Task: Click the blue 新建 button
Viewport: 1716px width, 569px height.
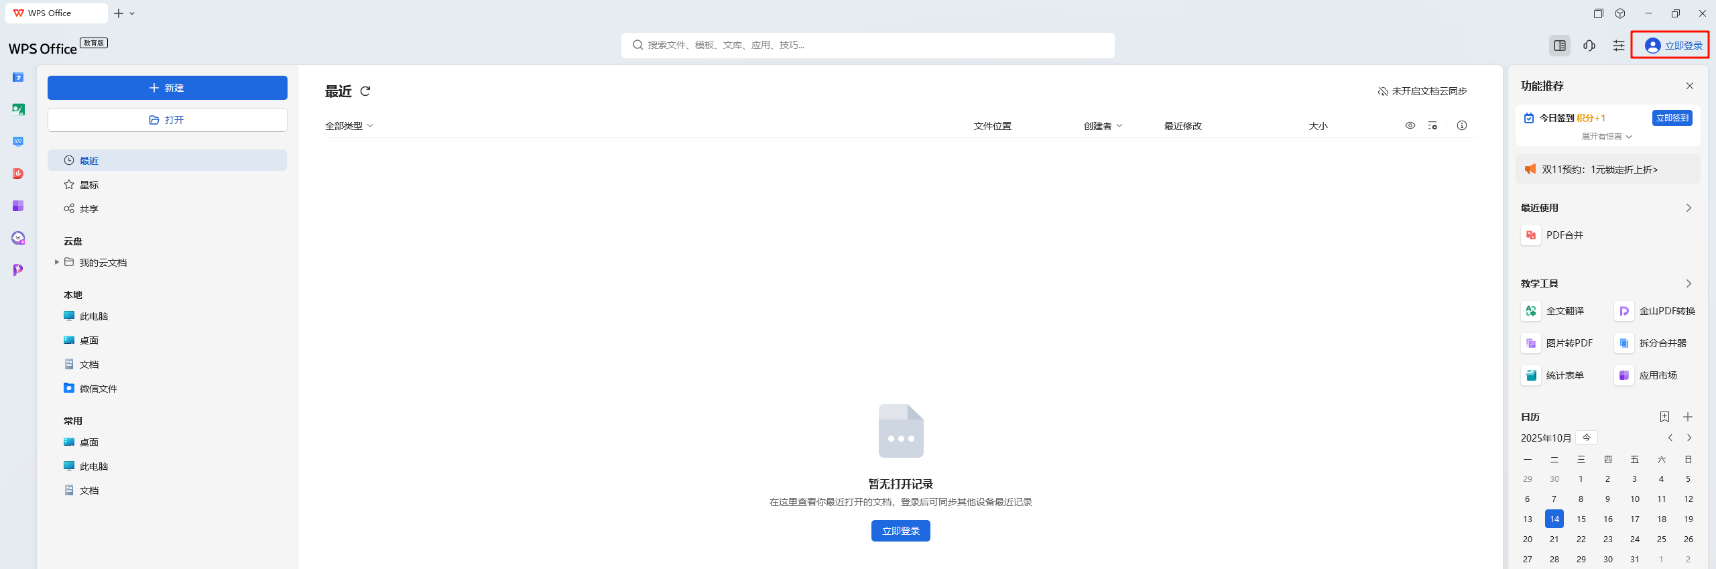Action: pyautogui.click(x=167, y=88)
